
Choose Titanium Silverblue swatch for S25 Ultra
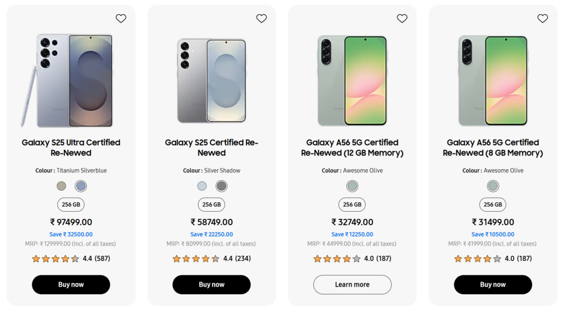(x=81, y=186)
